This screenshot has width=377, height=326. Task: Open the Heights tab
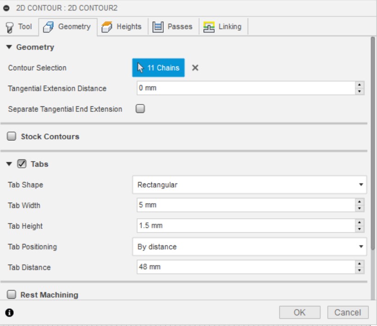point(122,27)
